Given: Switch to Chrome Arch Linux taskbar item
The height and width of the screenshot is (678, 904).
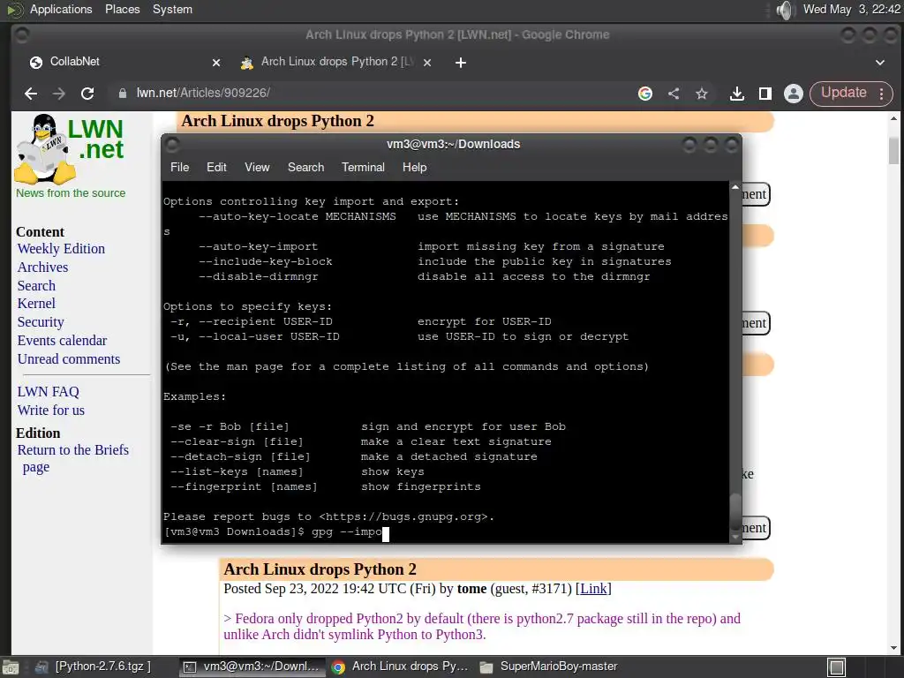Looking at the screenshot, I should point(401,667).
